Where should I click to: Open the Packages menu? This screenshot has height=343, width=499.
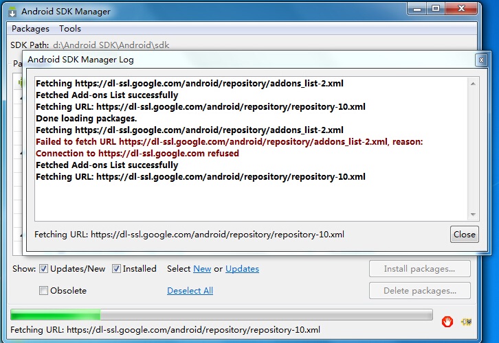(30, 29)
